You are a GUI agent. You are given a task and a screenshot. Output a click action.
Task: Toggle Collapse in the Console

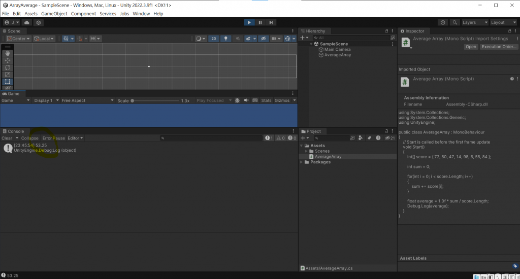[30, 138]
